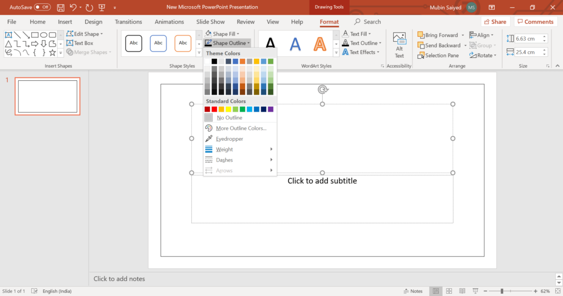Open the Comments button
This screenshot has width=563, height=296.
[x=534, y=22]
